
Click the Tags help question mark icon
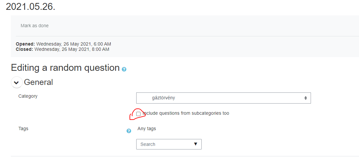pos(129,131)
